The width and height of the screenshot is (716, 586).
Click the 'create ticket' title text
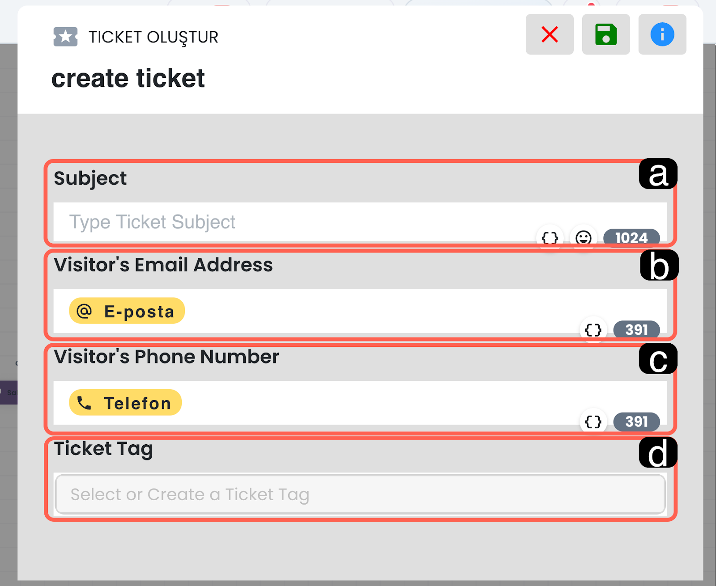point(128,79)
